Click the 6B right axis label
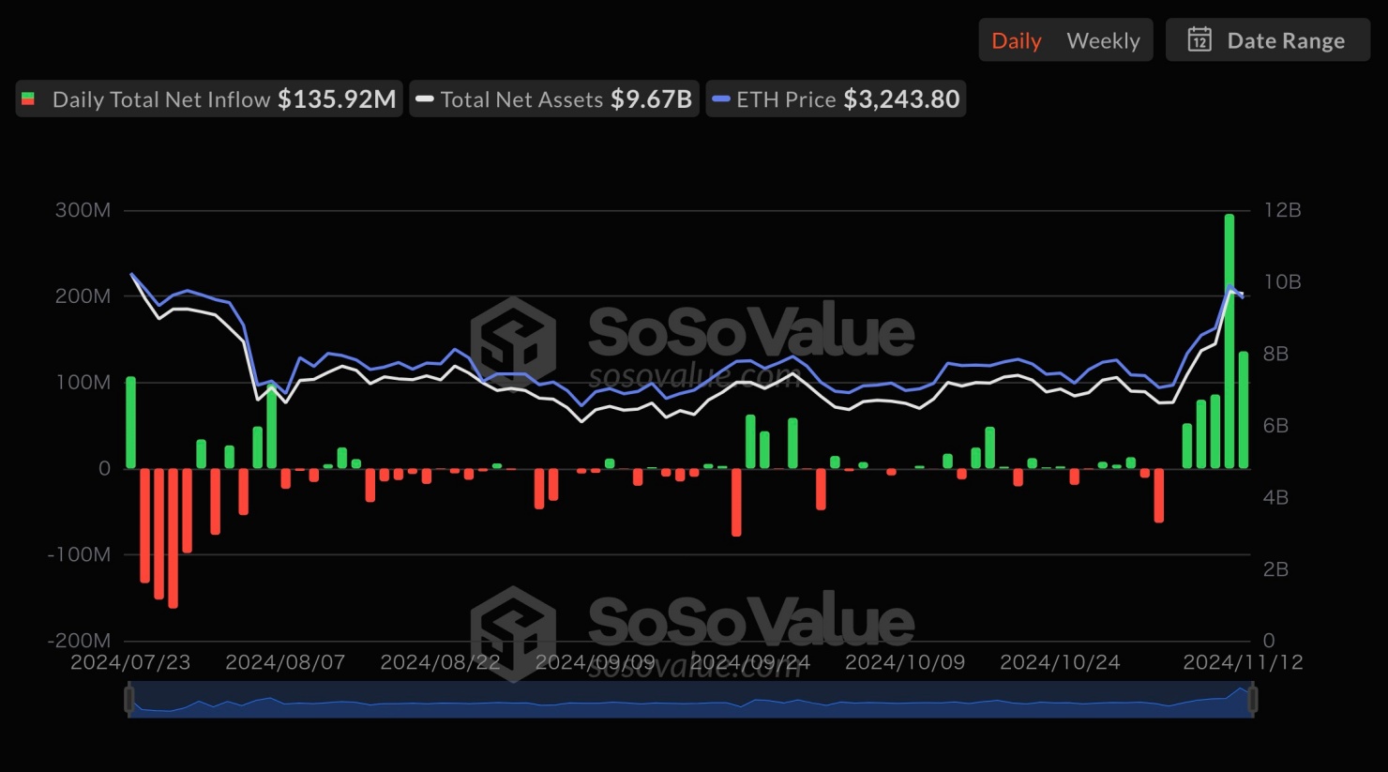 pyautogui.click(x=1275, y=426)
